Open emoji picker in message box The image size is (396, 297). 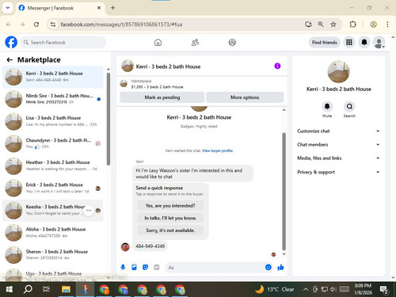pos(268,267)
